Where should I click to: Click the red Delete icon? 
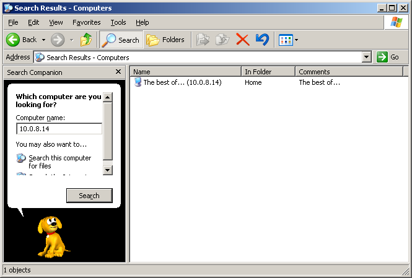242,40
